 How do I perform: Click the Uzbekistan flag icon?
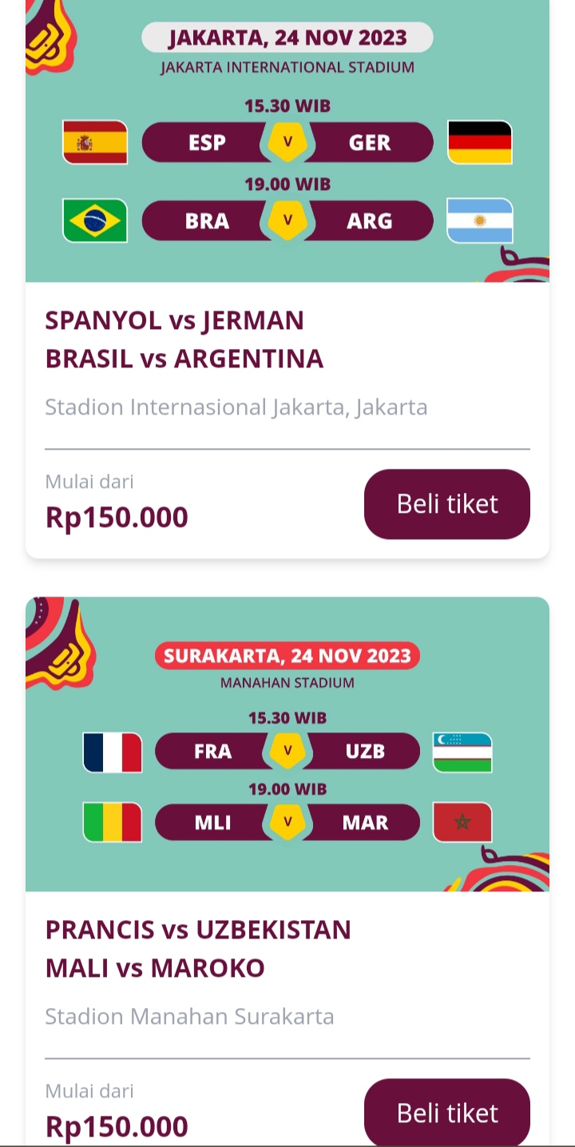pyautogui.click(x=462, y=752)
